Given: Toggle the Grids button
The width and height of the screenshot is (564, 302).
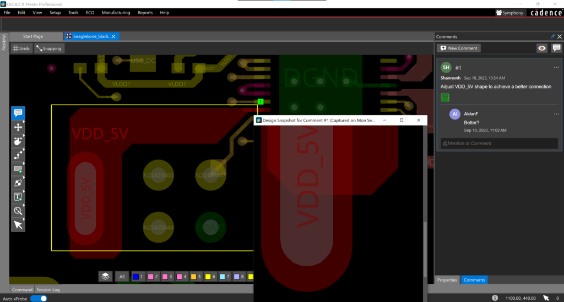Looking at the screenshot, I should point(21,48).
